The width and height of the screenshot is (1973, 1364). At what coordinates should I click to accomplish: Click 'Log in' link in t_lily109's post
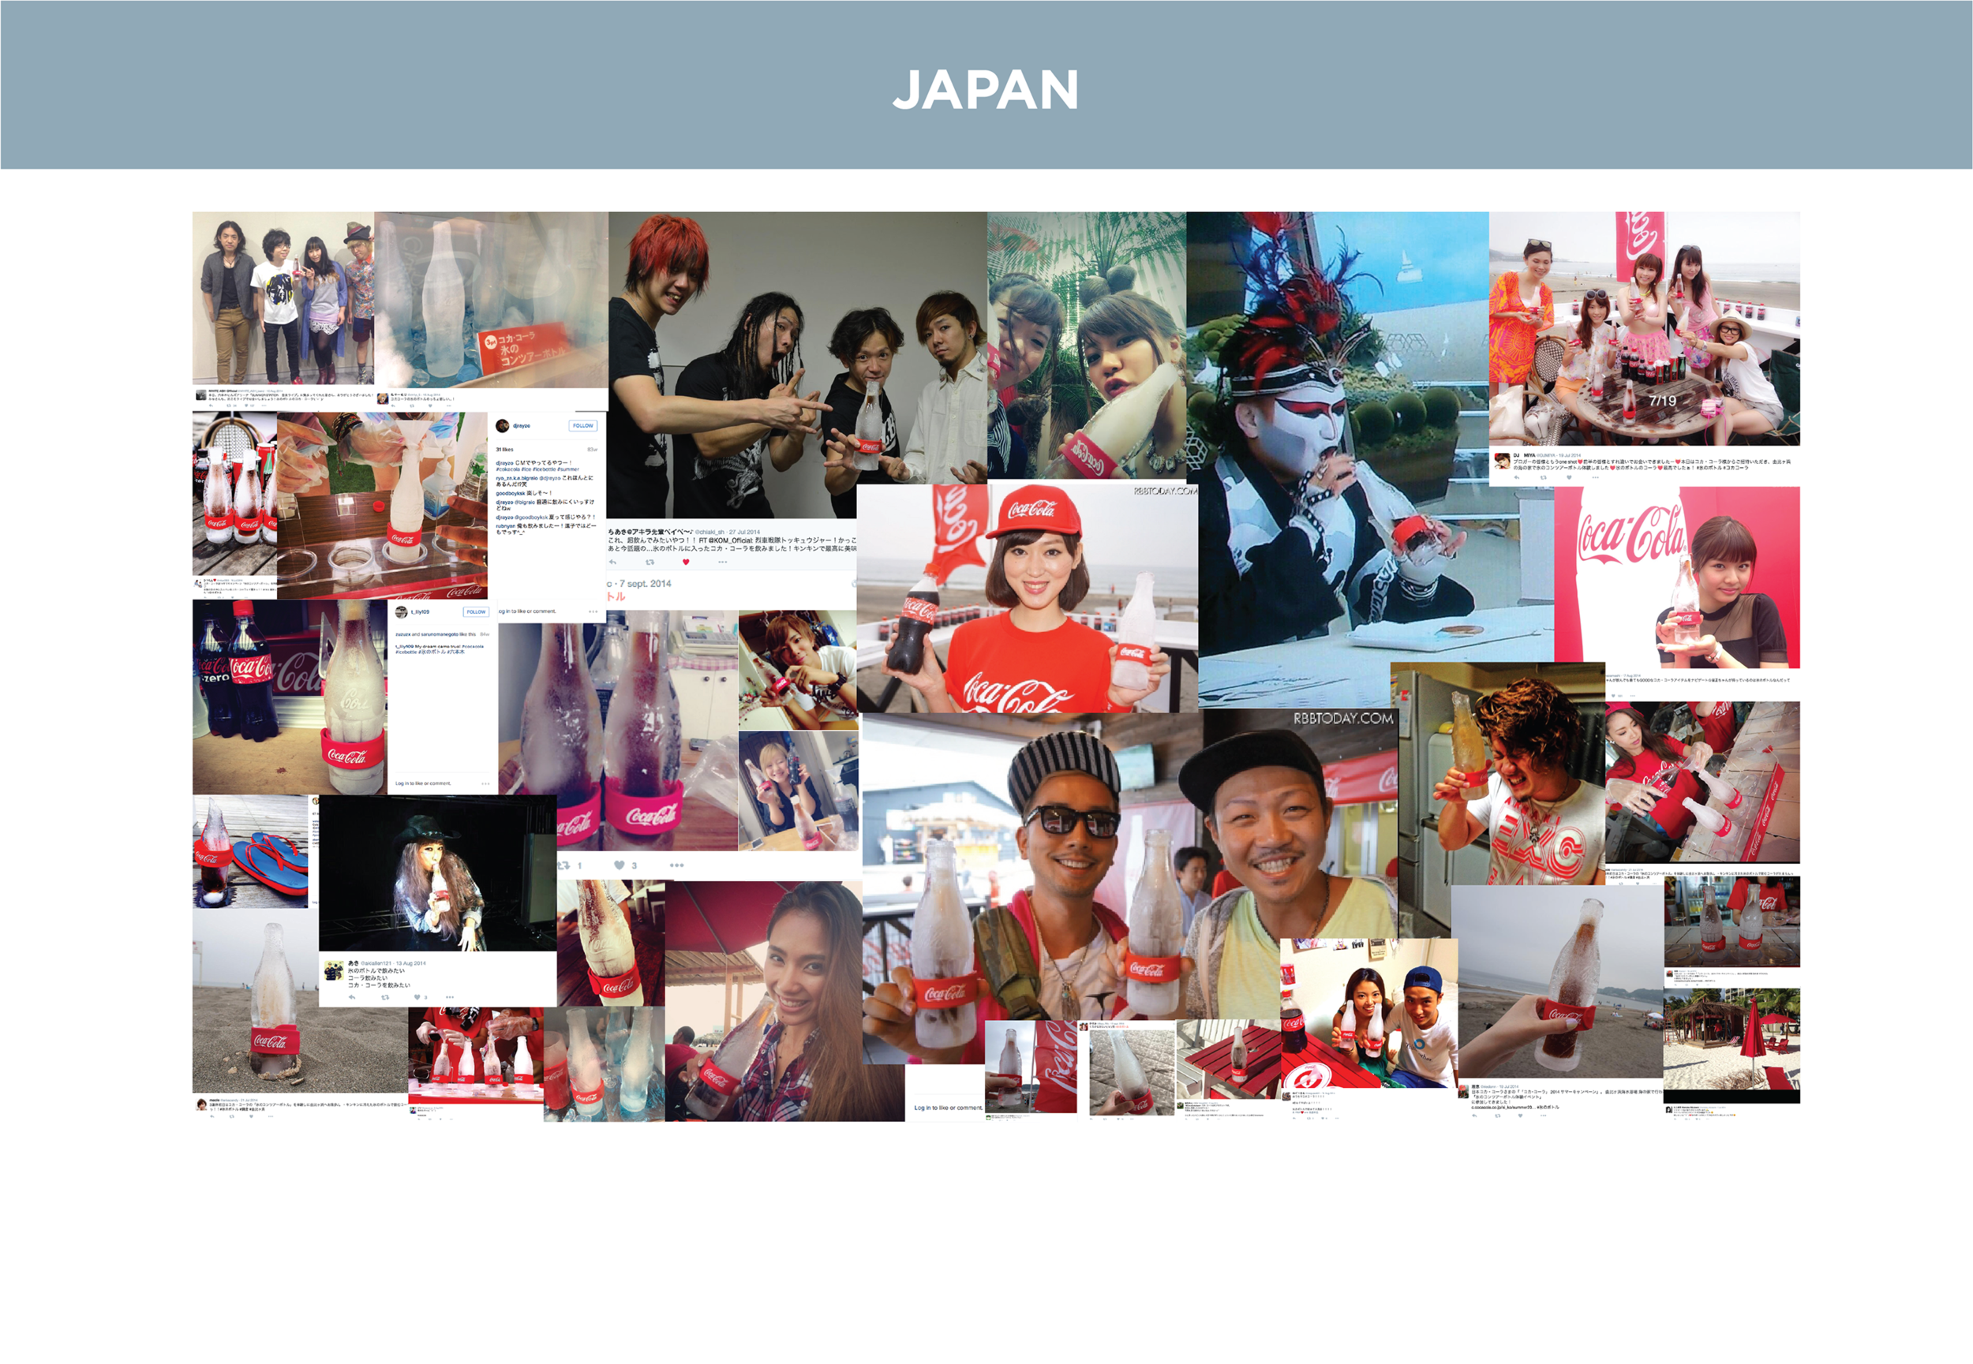(401, 783)
